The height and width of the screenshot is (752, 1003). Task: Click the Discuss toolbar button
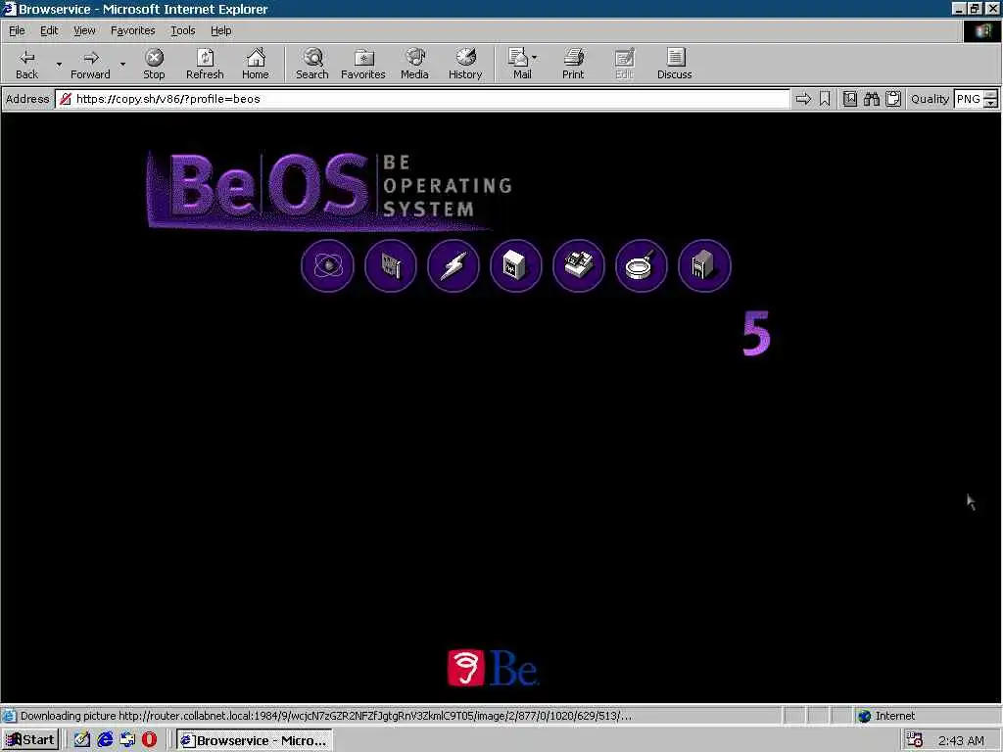674,64
